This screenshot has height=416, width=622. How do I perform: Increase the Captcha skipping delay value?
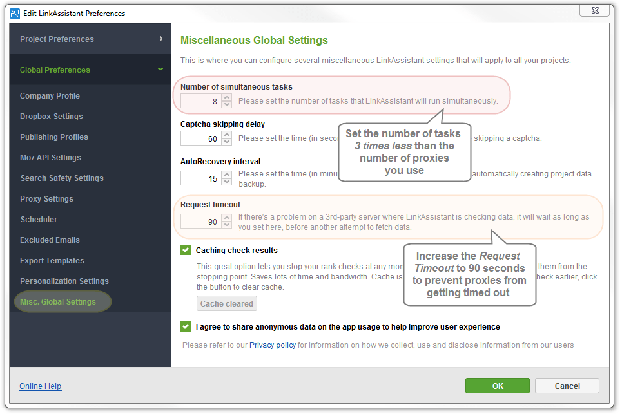[x=227, y=135]
